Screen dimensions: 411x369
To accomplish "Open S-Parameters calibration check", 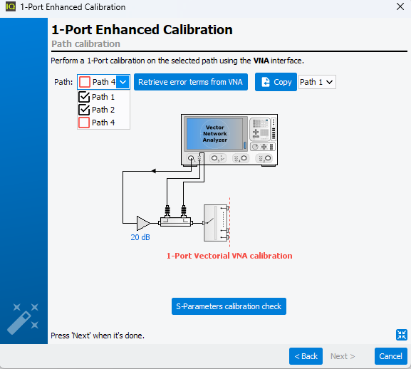I will [x=229, y=306].
